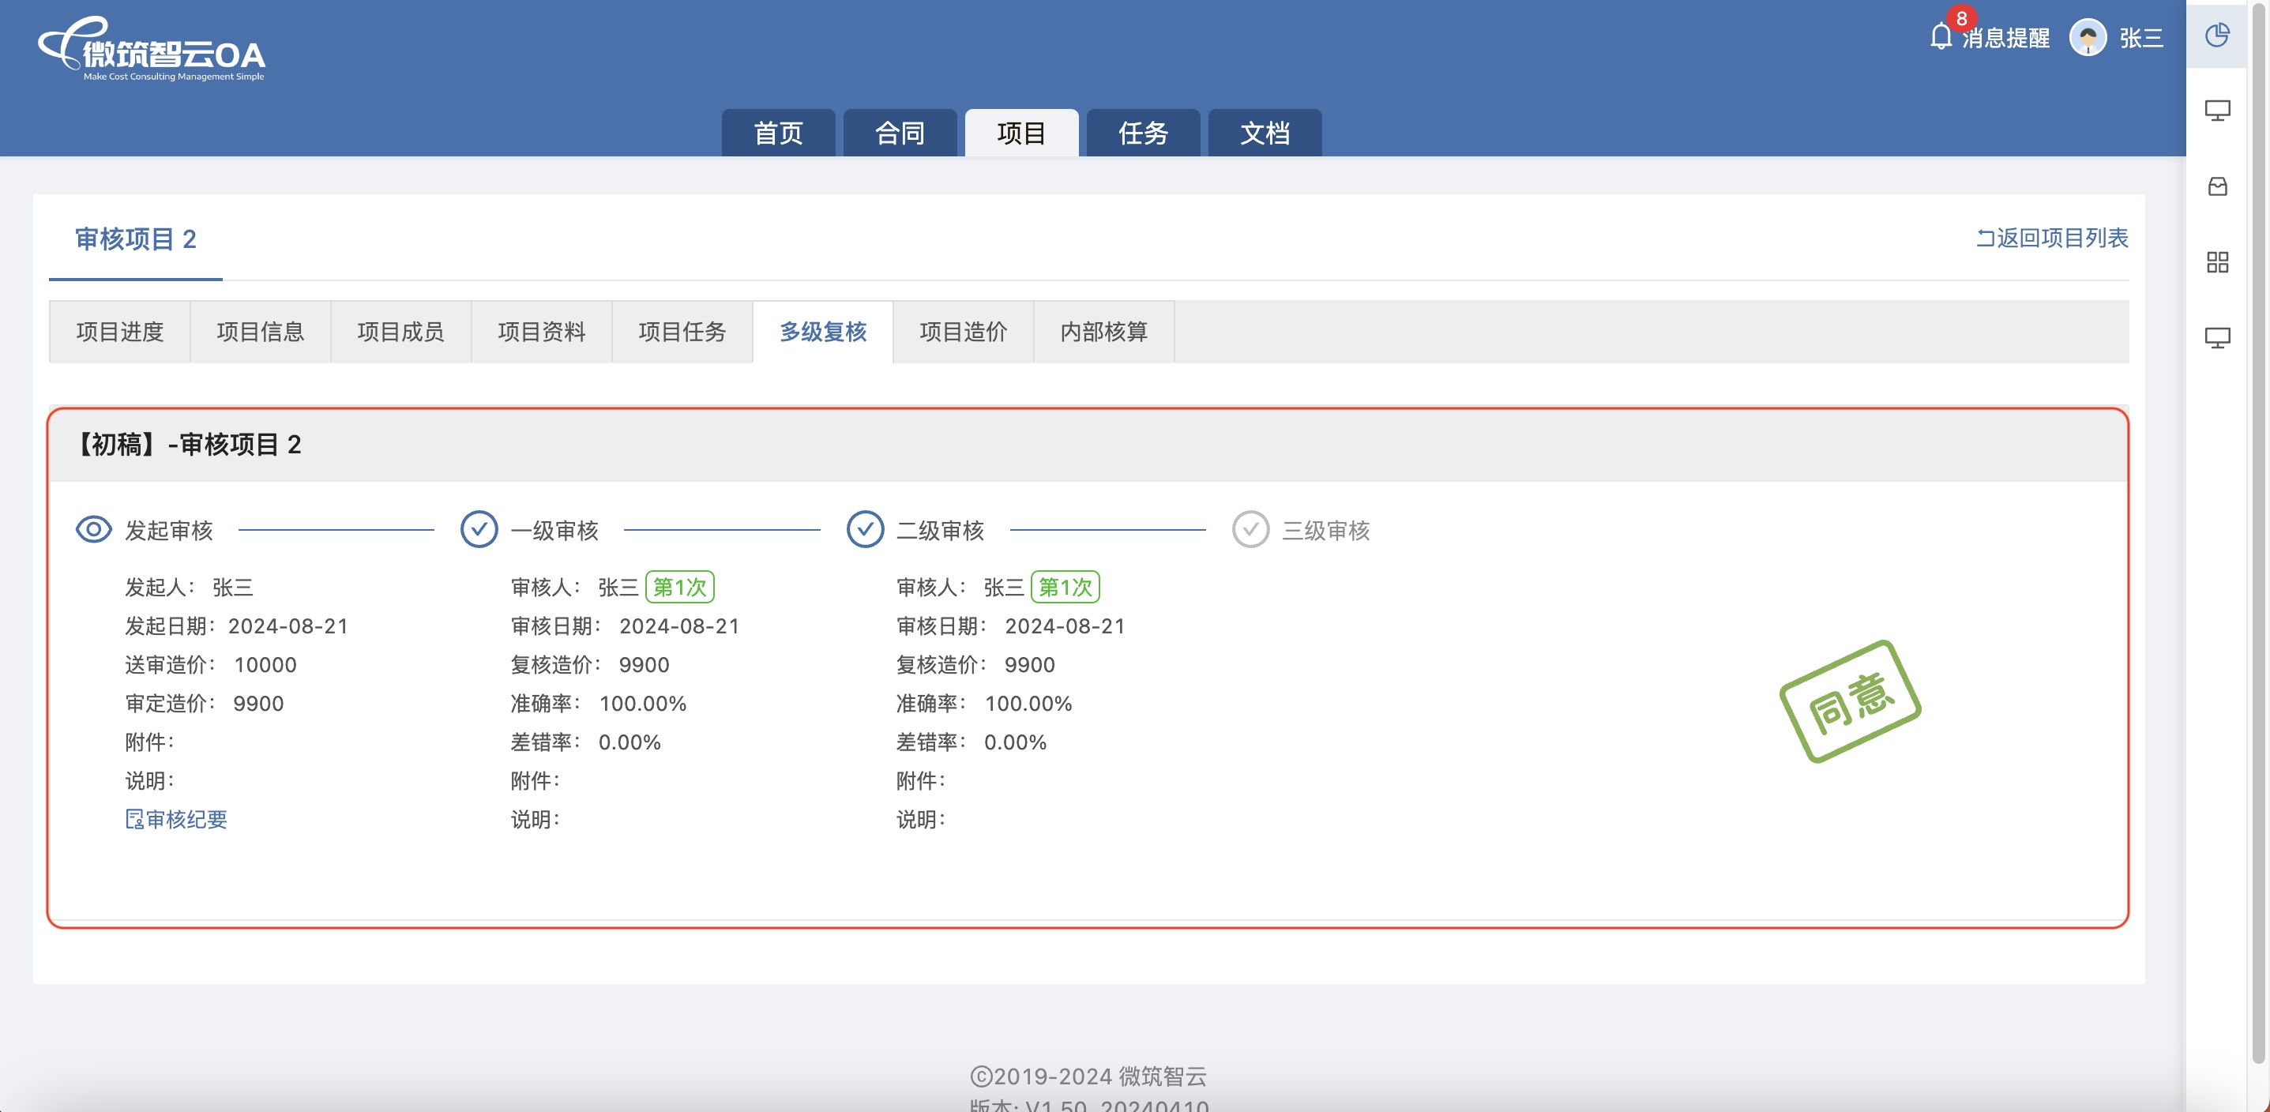Screen dimensions: 2270x1112
Task: Open the 审核纪要 link
Action: click(176, 820)
